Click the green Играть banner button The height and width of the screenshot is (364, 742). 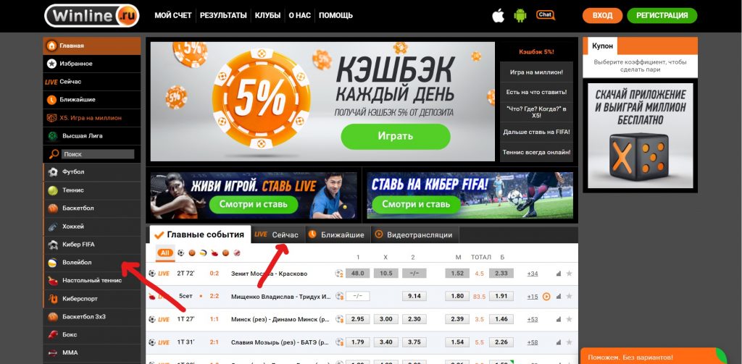(396, 137)
